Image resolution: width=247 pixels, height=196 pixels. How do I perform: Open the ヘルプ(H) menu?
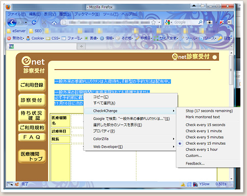tap(129, 14)
